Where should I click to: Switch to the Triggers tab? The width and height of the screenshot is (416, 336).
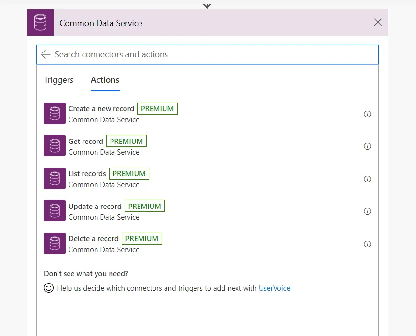(58, 80)
